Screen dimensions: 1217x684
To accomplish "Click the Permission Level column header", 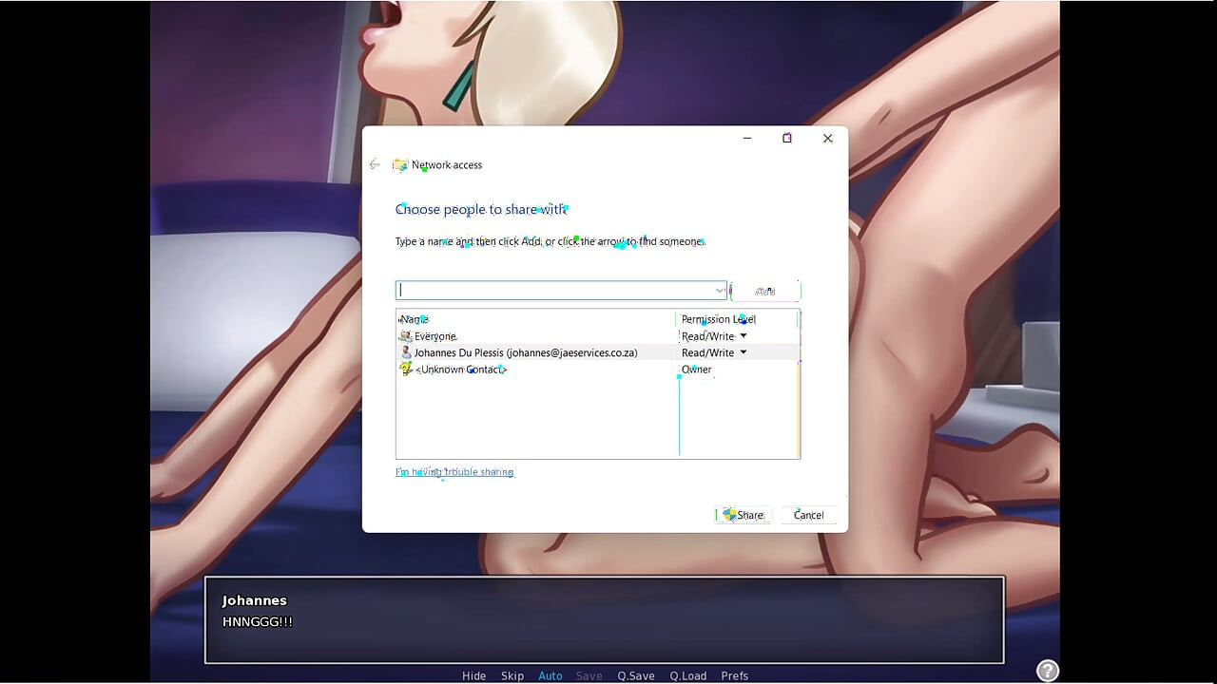I will pos(718,319).
